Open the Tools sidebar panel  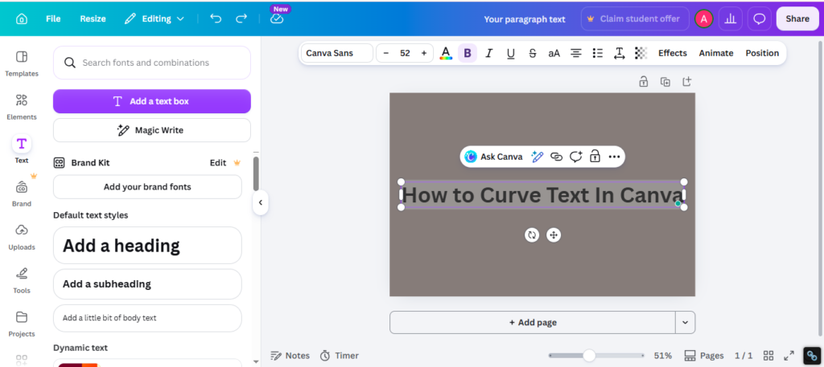pyautogui.click(x=22, y=280)
